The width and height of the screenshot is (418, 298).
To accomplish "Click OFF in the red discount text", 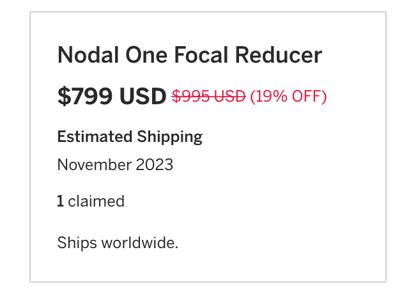I will click(307, 97).
